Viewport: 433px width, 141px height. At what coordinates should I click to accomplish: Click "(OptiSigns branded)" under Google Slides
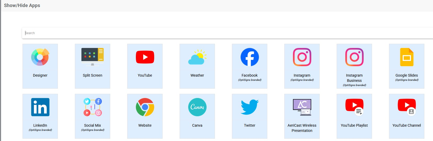(x=407, y=80)
